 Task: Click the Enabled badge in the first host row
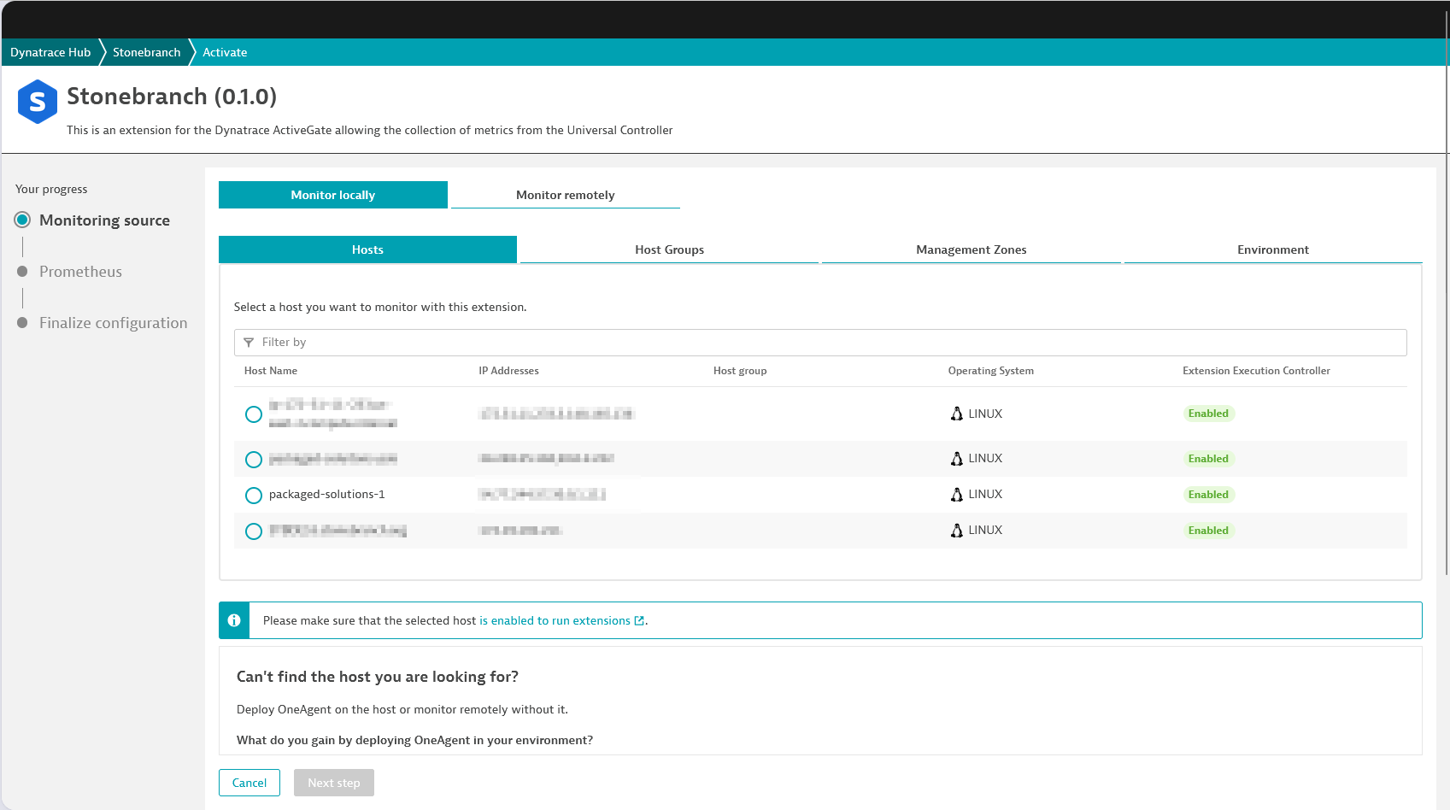pos(1208,414)
